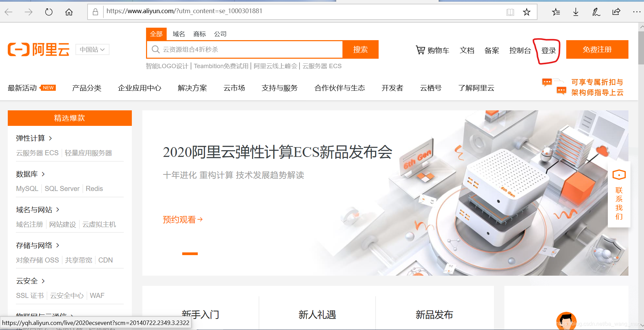Click the search magnifier icon

pos(156,50)
